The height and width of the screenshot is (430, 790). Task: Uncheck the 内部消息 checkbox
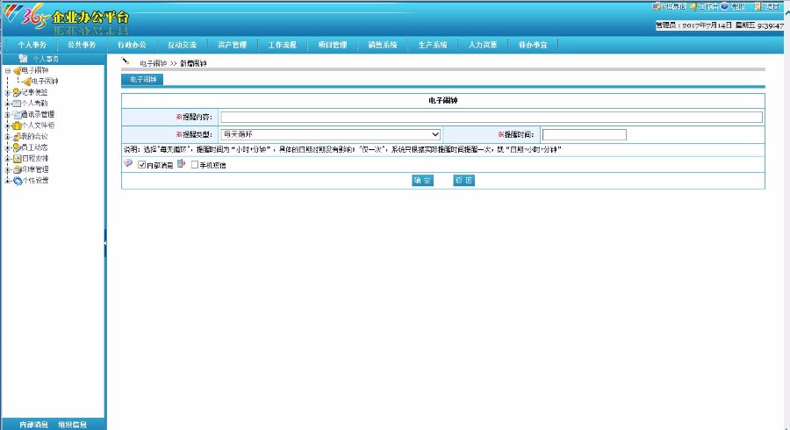point(141,165)
